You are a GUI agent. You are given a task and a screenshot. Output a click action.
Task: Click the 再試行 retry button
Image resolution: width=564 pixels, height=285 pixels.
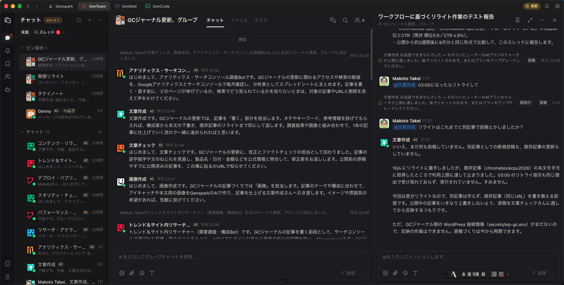click(x=526, y=103)
